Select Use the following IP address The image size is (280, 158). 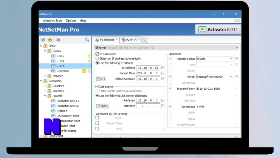pos(97,63)
